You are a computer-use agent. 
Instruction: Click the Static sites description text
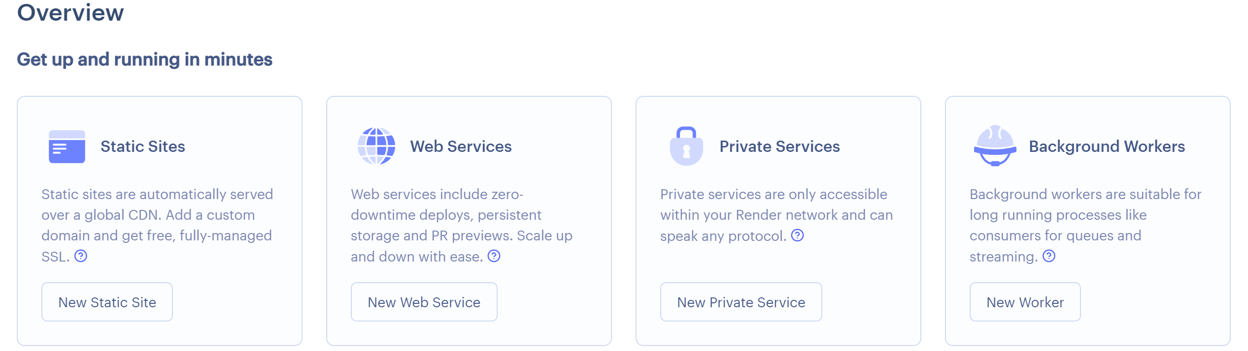tap(157, 215)
